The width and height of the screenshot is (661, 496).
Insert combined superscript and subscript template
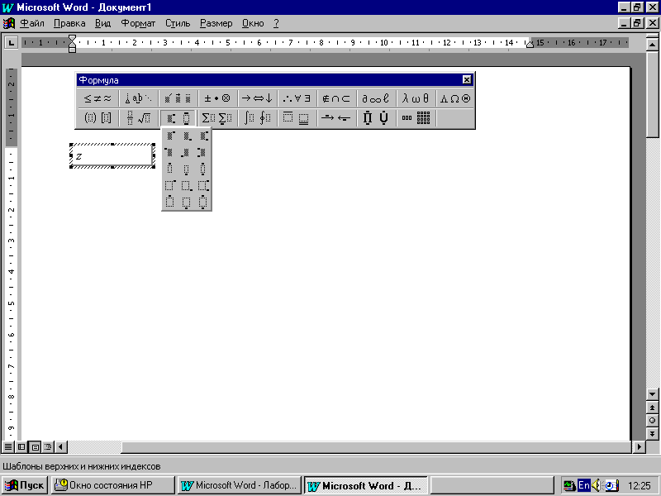[203, 136]
